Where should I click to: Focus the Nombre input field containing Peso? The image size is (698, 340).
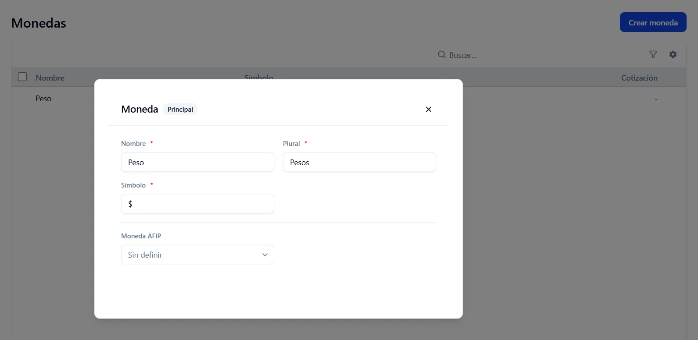pyautogui.click(x=197, y=162)
